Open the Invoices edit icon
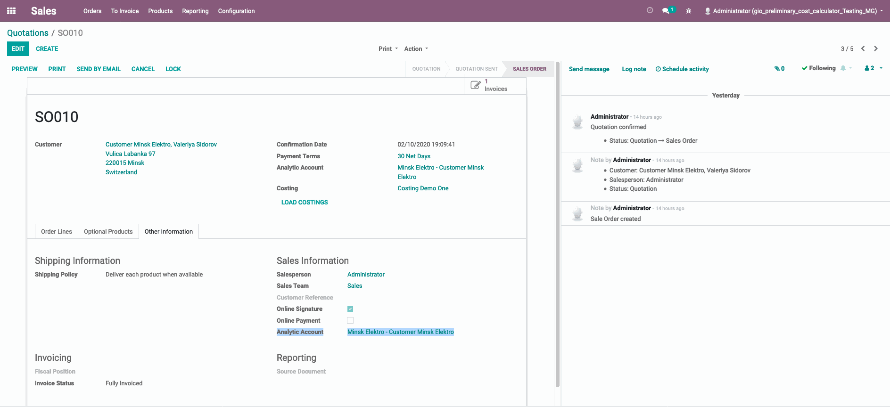Viewport: 890px width, 407px height. point(476,85)
